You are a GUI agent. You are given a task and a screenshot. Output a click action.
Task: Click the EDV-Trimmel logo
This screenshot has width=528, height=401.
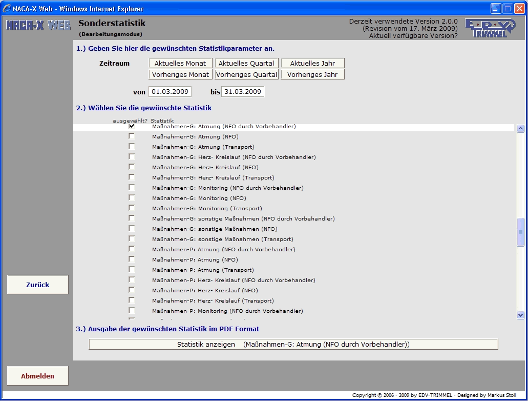point(490,28)
